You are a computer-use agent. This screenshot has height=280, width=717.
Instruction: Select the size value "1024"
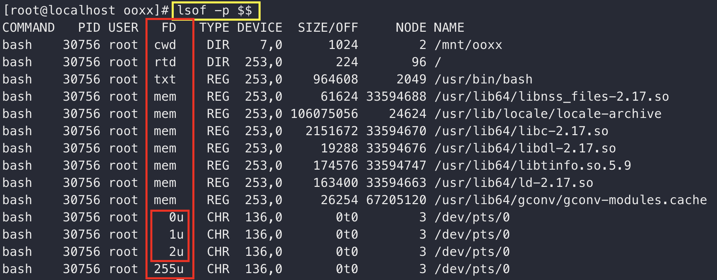[343, 45]
